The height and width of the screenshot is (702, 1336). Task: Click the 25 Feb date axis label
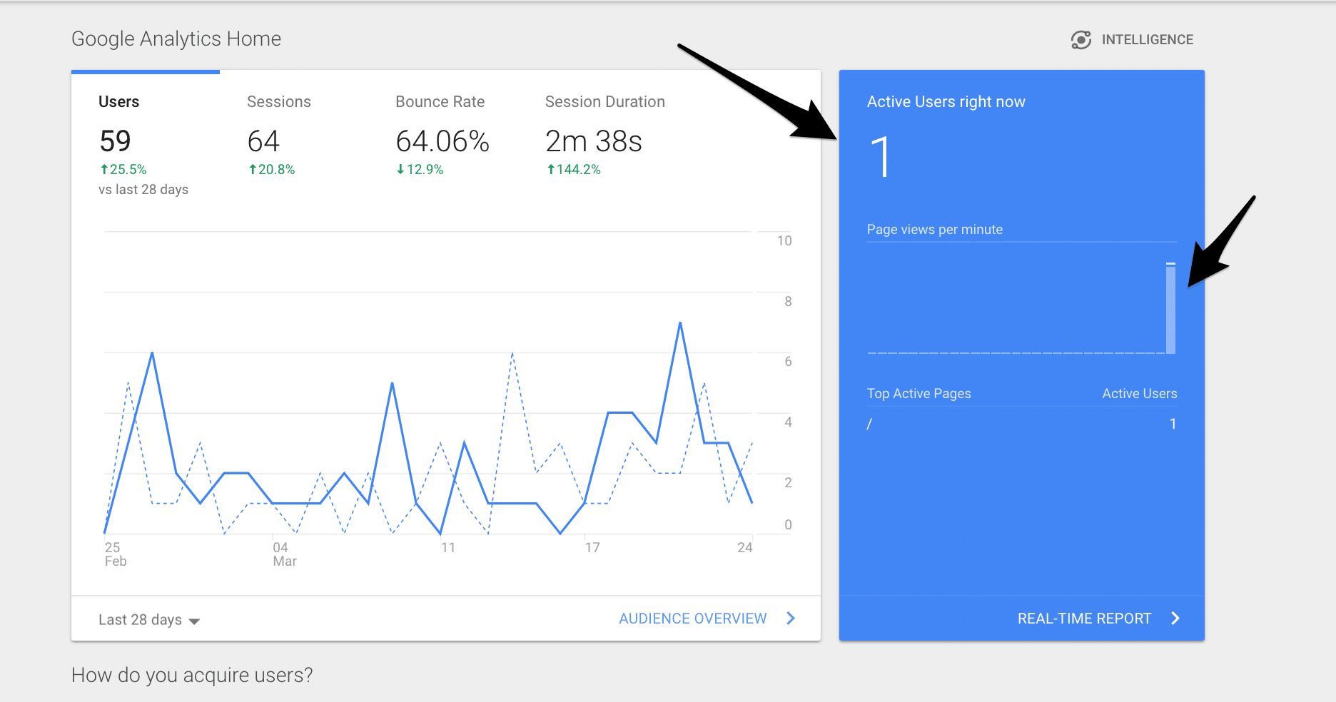[115, 554]
